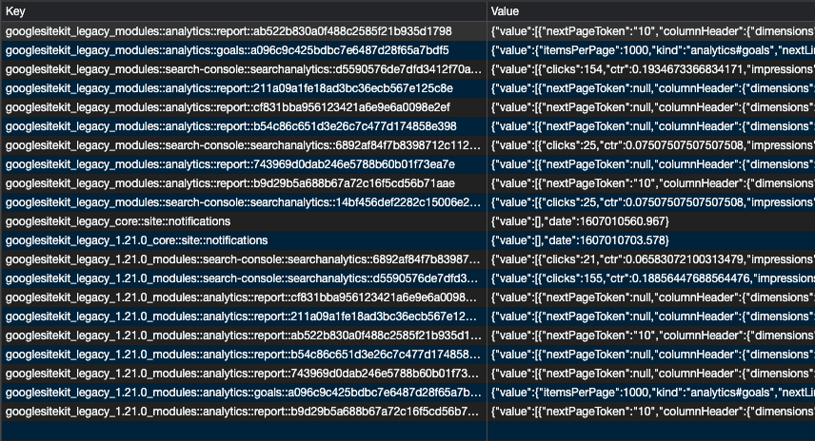This screenshot has height=441, width=815.
Task: Select key legacy_1.21.0 analytics report ab522b830a0f488c2585f21b935d1
Action: 243,336
